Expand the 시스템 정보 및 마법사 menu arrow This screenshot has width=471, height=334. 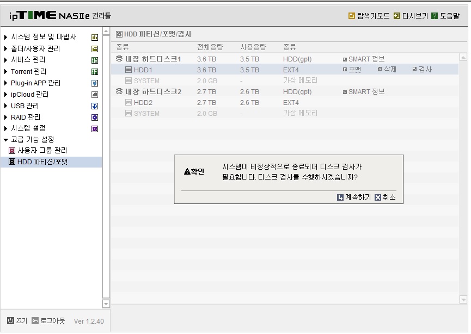point(5,37)
